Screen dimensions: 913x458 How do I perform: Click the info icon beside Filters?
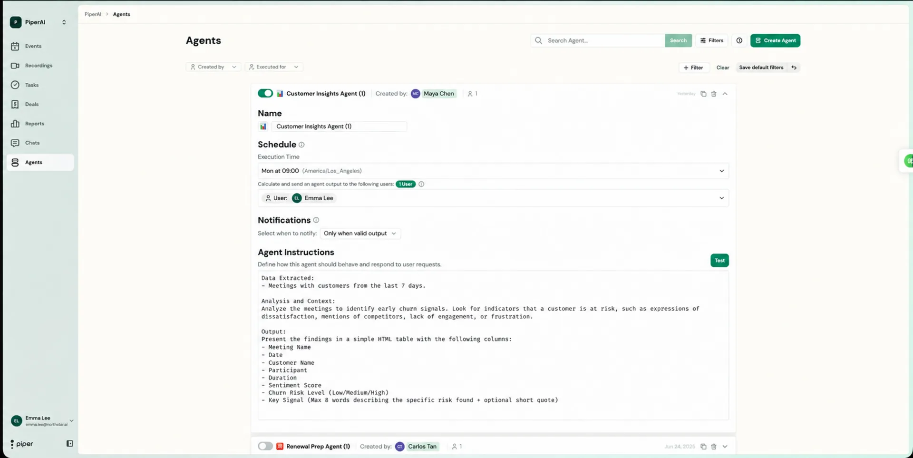point(739,40)
